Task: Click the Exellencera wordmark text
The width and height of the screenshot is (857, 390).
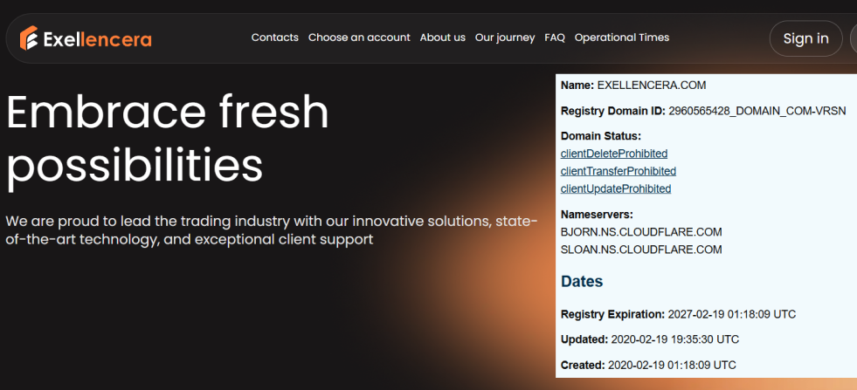Action: (97, 39)
